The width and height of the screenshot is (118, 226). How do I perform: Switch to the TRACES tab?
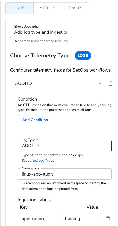tap(75, 8)
